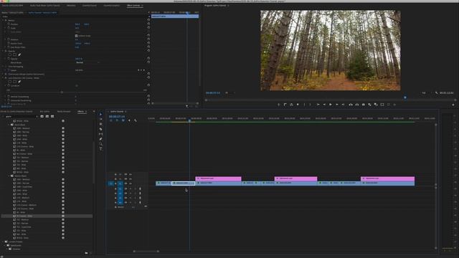Create new custom bin in Effects panel
The image size is (459, 258).
pyautogui.click(x=86, y=253)
